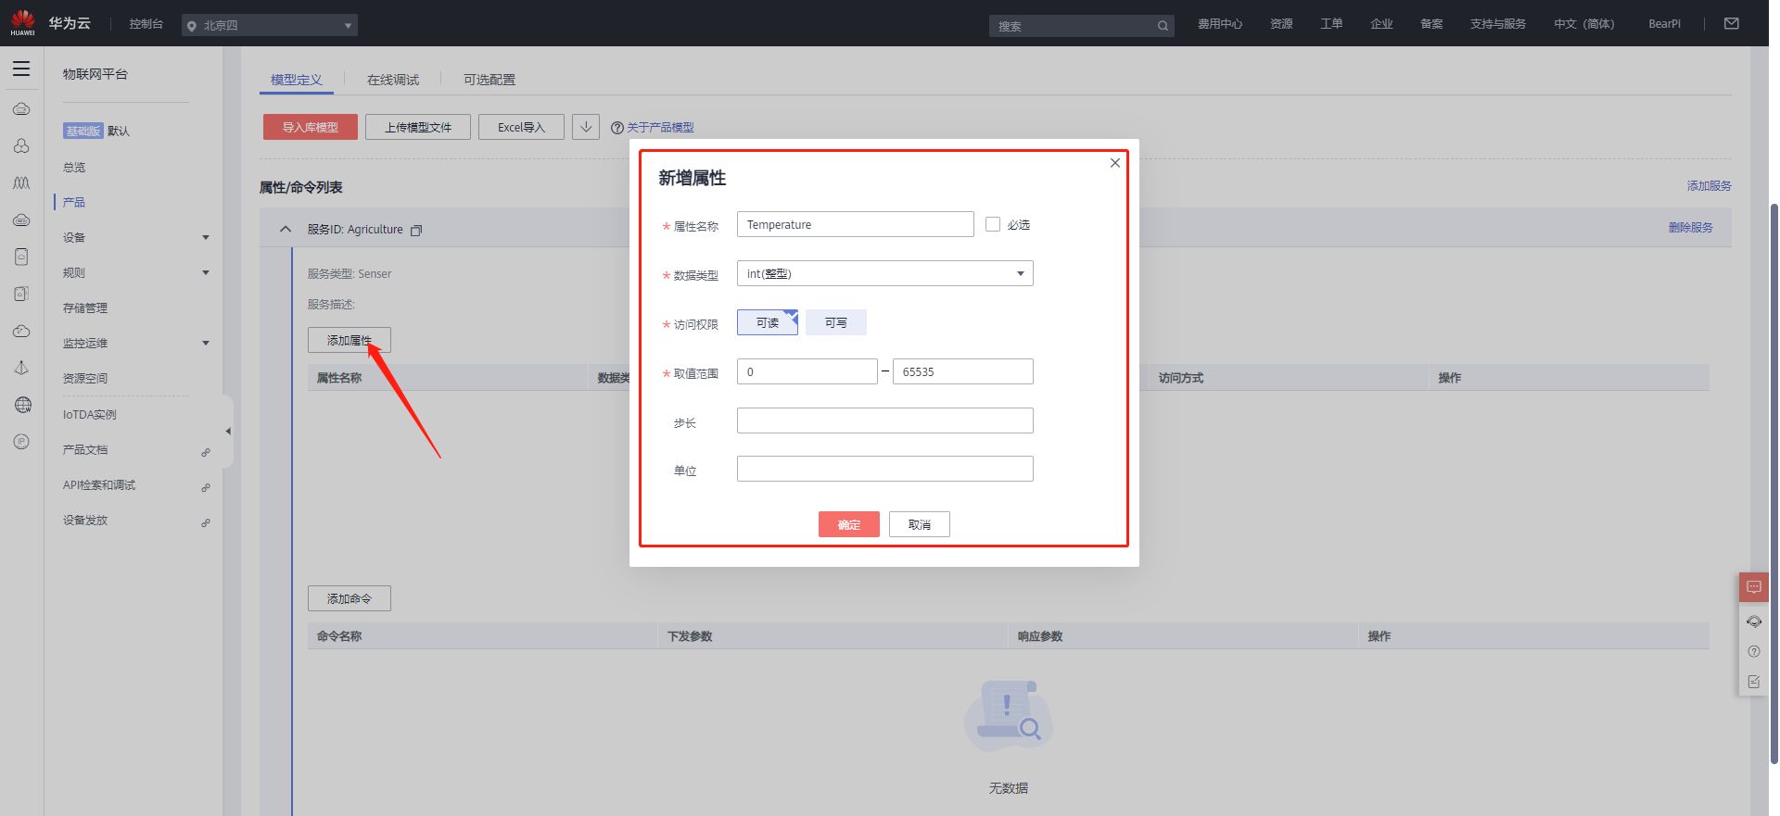Click the globe icon in sidebar
1780x816 pixels.
click(22, 405)
